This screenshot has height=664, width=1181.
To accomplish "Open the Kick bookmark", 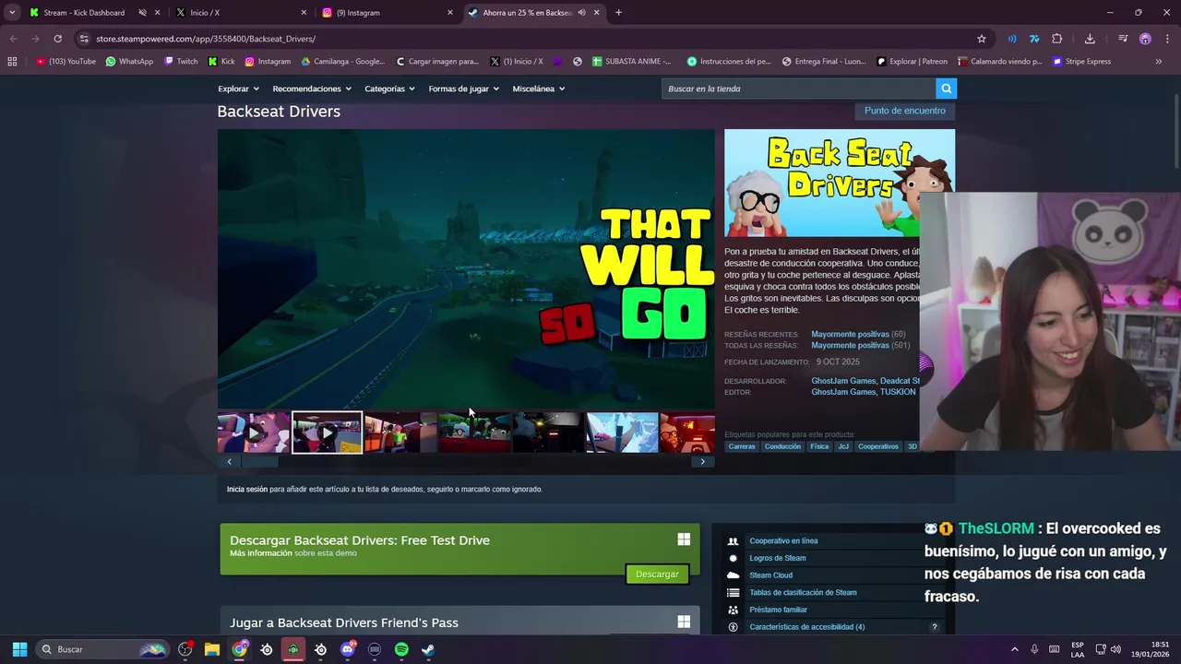I will point(221,62).
